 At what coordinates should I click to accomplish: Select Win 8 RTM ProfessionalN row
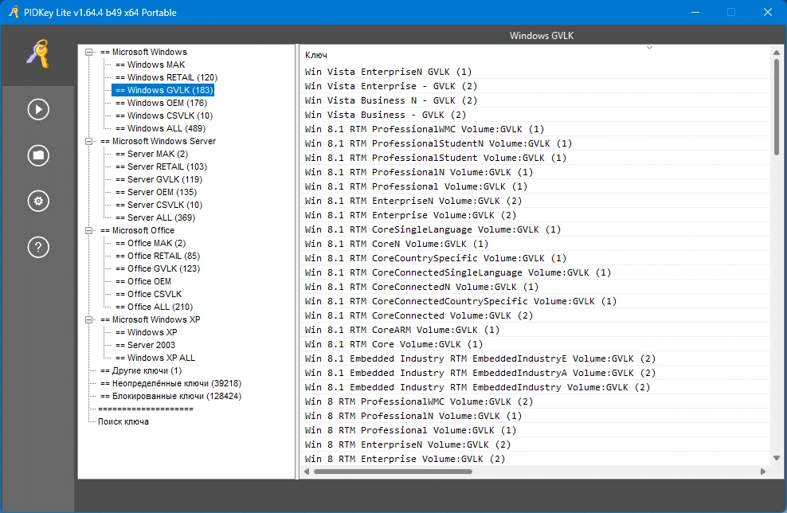pos(535,416)
